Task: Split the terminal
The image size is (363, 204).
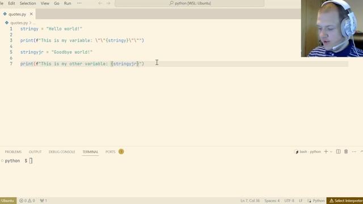Action: [338, 152]
